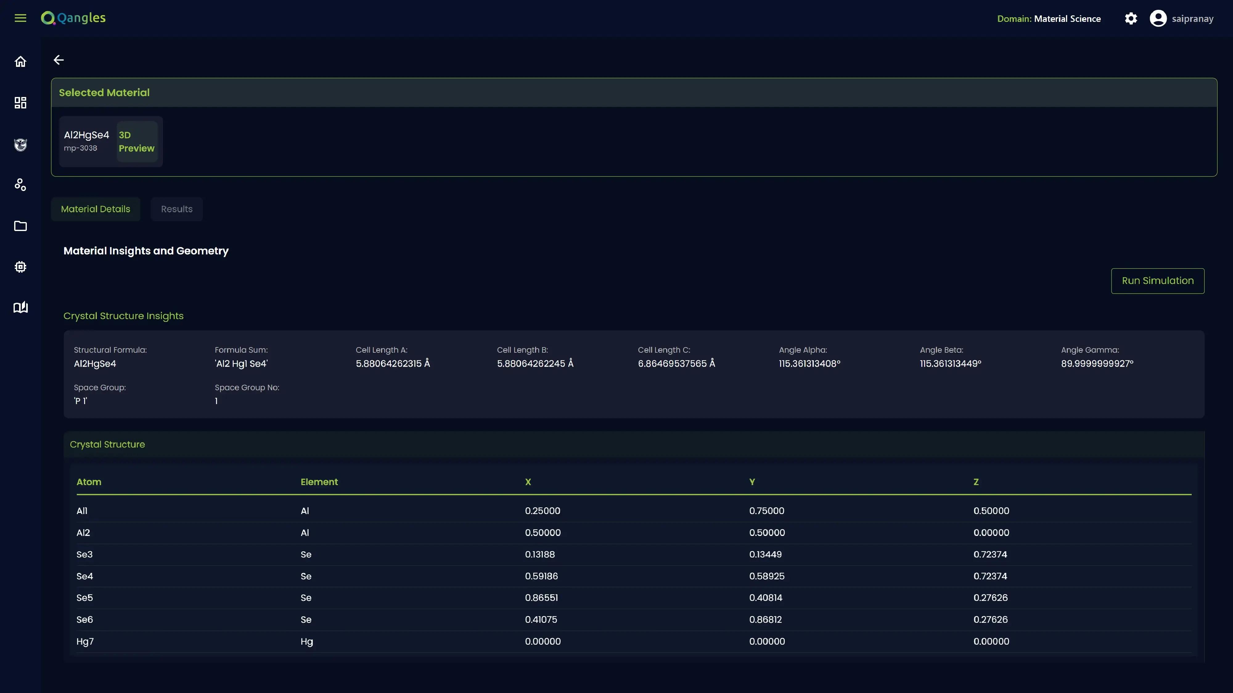This screenshot has width=1233, height=693.
Task: Click the home icon in sidebar
Action: [x=20, y=62]
